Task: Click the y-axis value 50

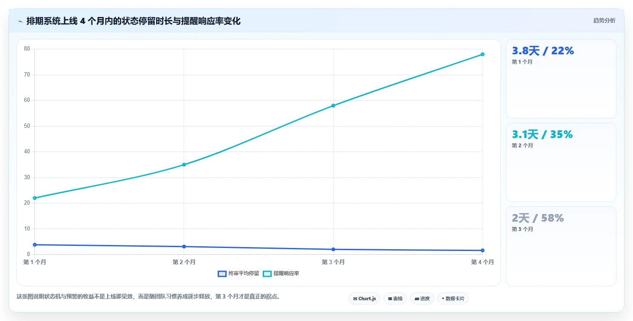Action: click(x=27, y=126)
